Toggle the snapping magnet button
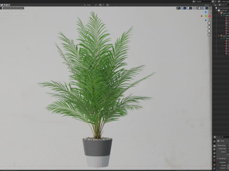Screen dimensions: 229x171 100,5
